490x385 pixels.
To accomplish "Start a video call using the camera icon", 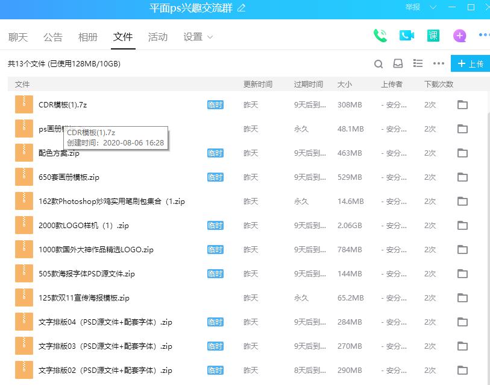I will [406, 35].
